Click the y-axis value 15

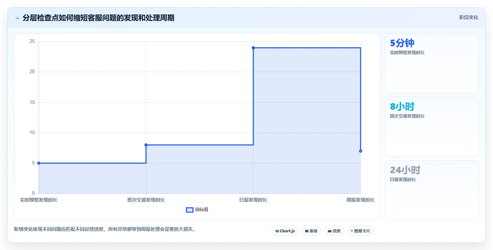click(x=32, y=102)
